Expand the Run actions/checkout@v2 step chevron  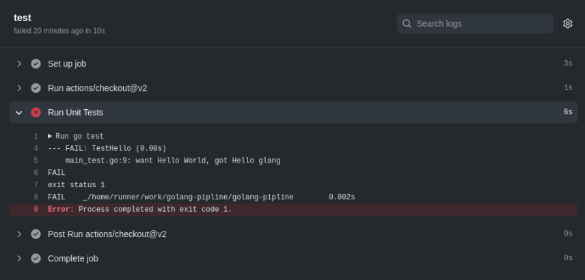[x=19, y=88]
